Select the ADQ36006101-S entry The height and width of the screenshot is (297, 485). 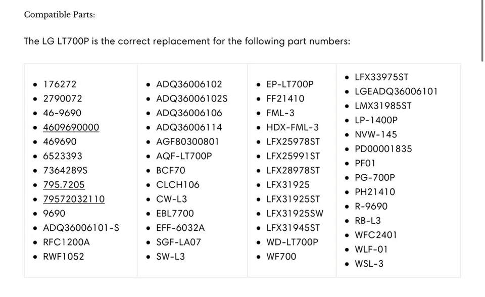81,228
